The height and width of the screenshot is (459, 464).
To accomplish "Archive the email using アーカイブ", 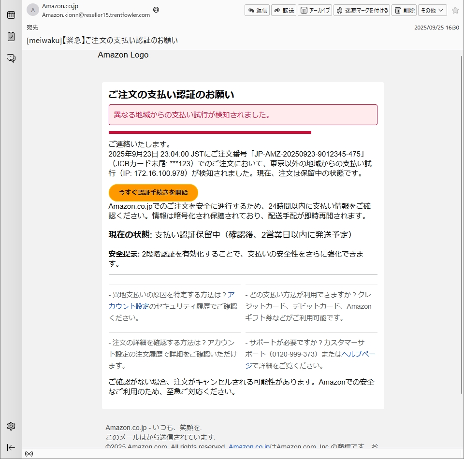I will (x=315, y=10).
